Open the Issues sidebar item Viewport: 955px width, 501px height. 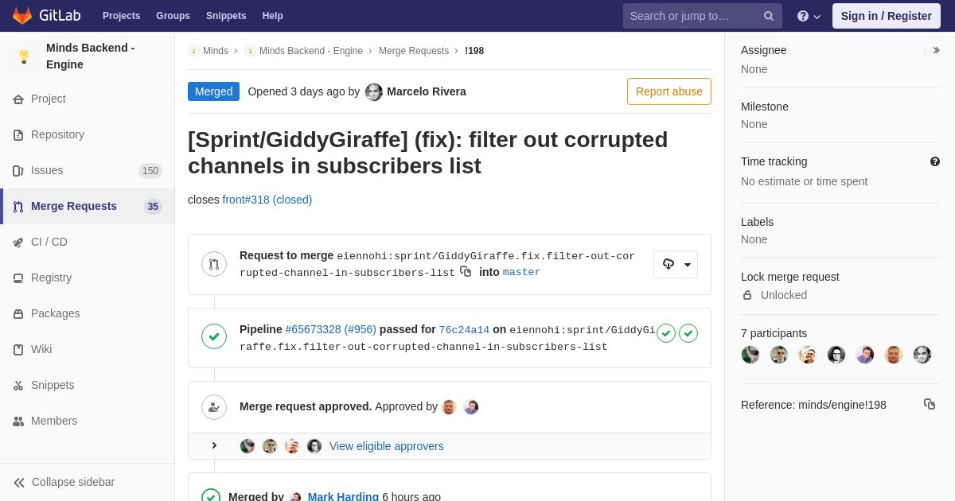(47, 170)
